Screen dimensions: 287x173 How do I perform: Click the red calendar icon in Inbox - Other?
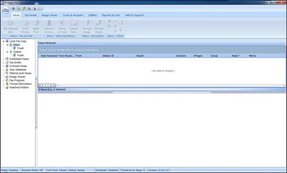point(121,23)
